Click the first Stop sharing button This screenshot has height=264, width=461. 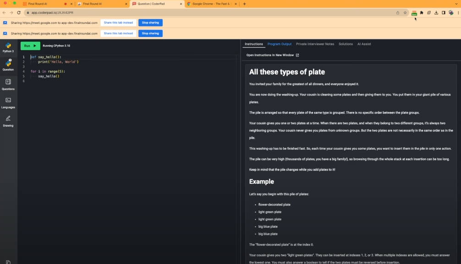(150, 22)
